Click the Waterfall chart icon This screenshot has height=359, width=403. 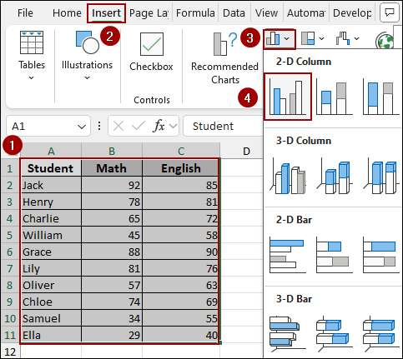[343, 38]
